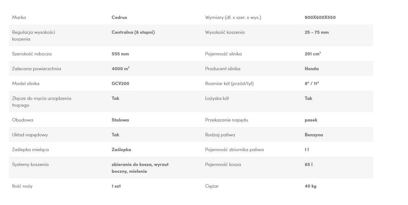Select the Systemy koszenia label
The width and height of the screenshot is (408, 205).
(x=30, y=165)
